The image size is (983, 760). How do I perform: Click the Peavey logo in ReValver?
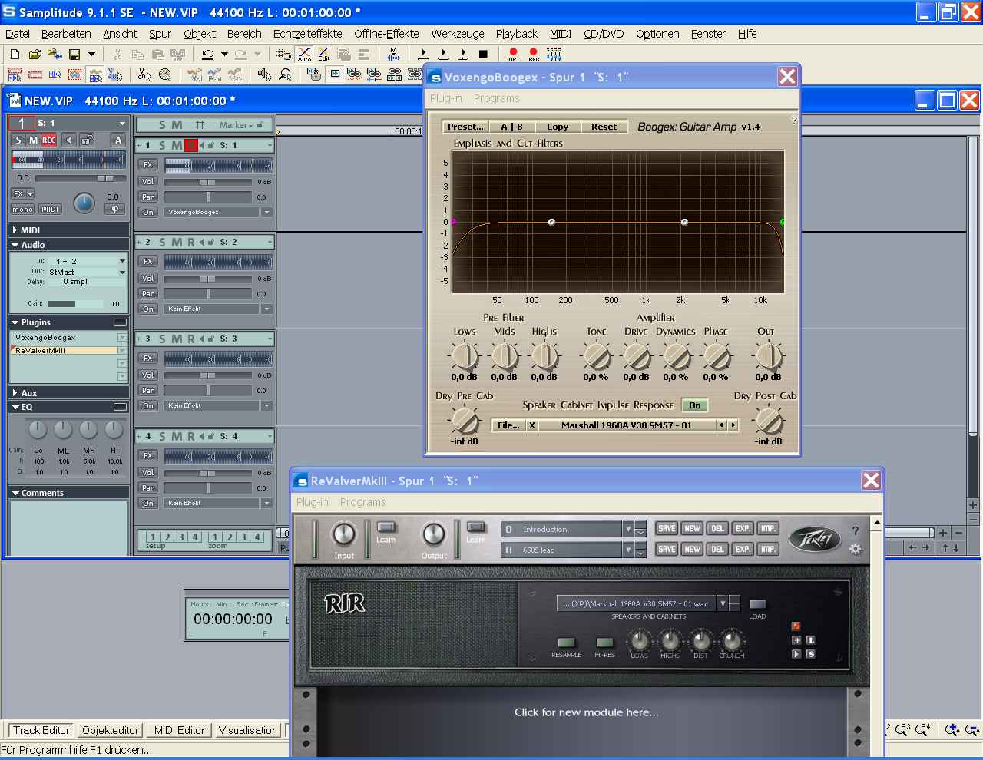814,539
